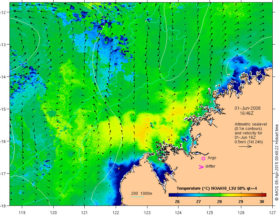Image resolution: width=279 pixels, height=215 pixels.
Task: Click the longitude label '121'
Action: click(85, 212)
